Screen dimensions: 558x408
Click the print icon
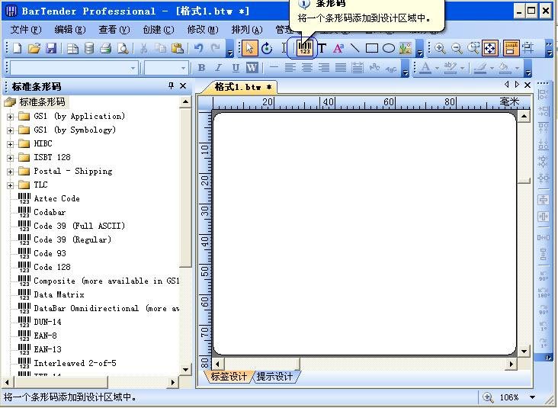click(x=106, y=48)
